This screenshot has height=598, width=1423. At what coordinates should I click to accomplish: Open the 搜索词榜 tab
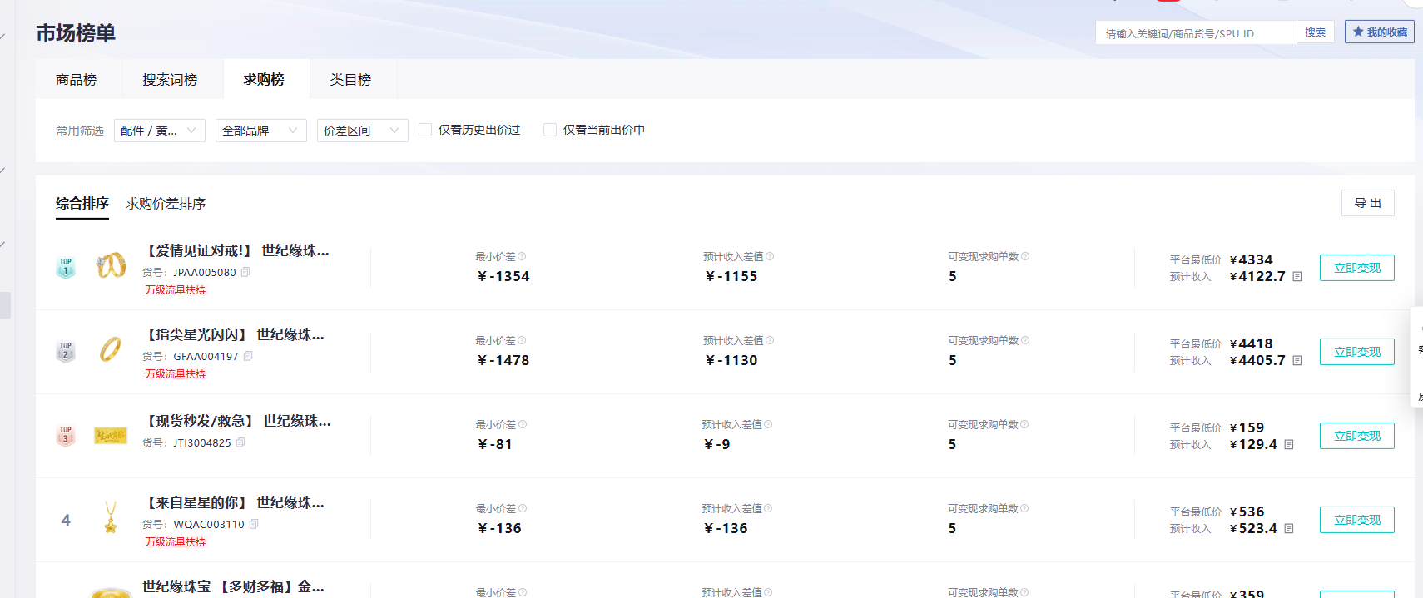[170, 80]
